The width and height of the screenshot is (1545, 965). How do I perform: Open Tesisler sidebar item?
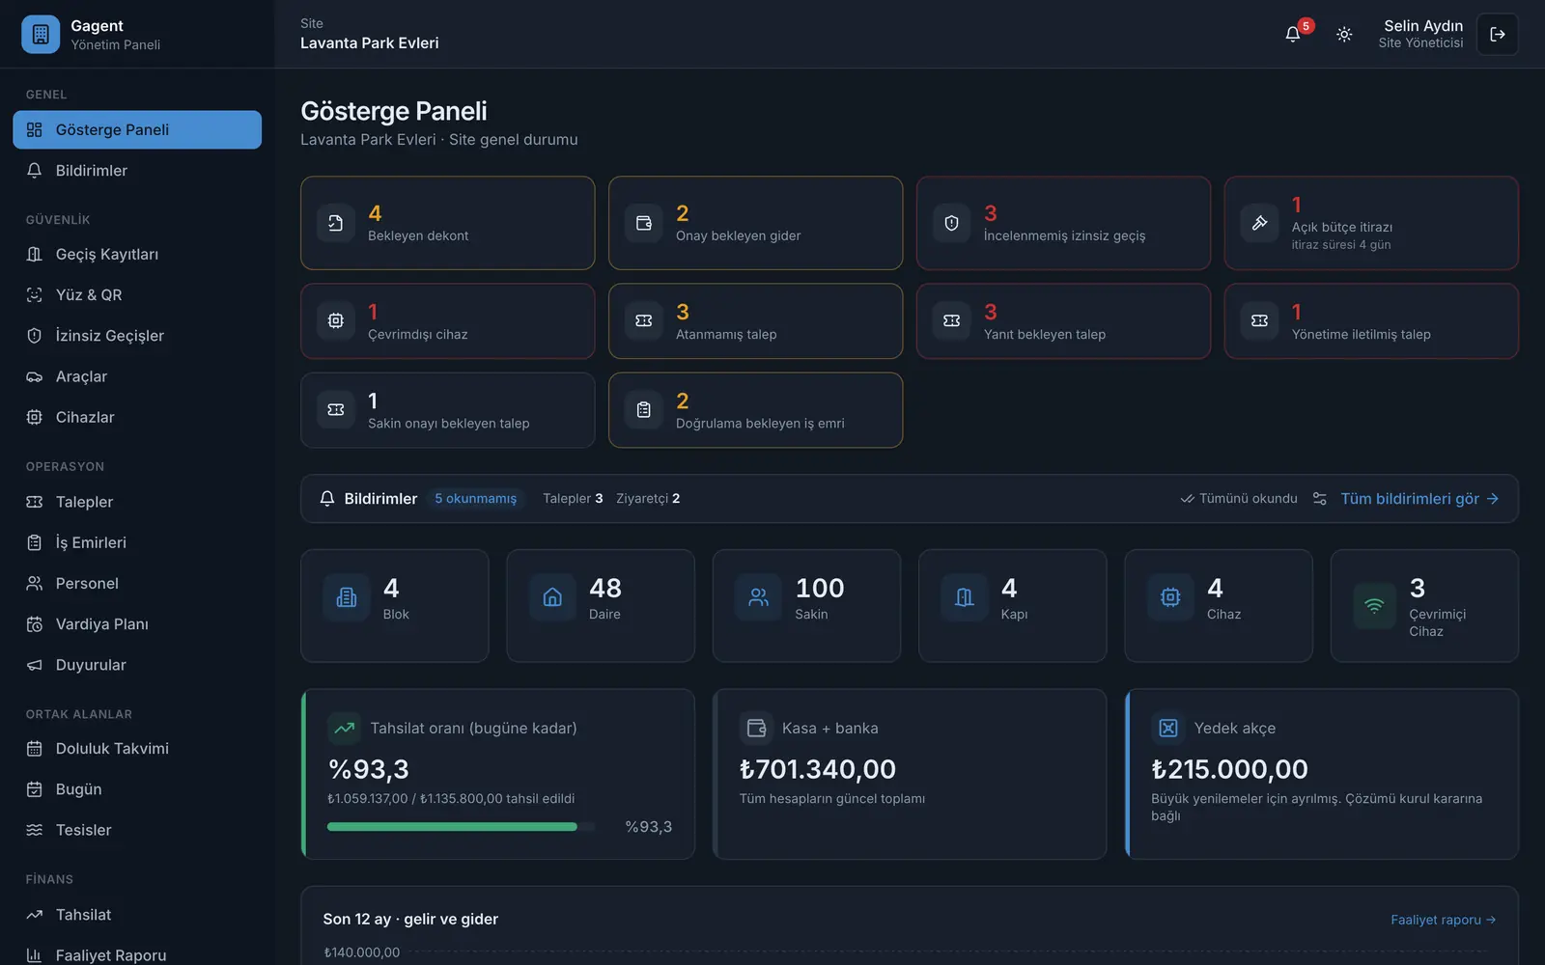[x=137, y=830]
